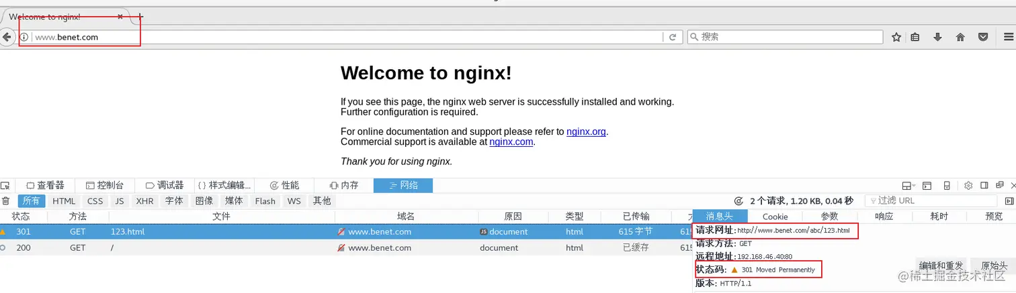Toggle the 图像 images filter

pos(204,201)
